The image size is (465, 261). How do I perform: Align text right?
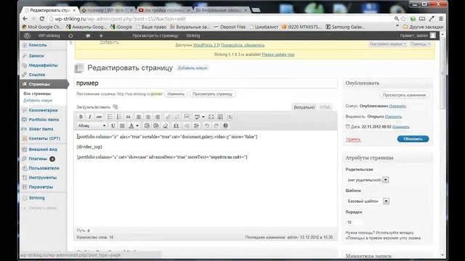tap(158, 117)
